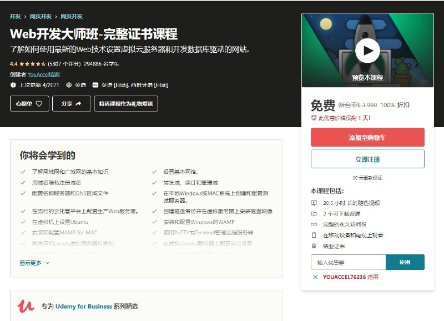The height and width of the screenshot is (321, 444).
Task: Click the 配置名称服务器和DNS区域文件 list item
Action: 70,193
